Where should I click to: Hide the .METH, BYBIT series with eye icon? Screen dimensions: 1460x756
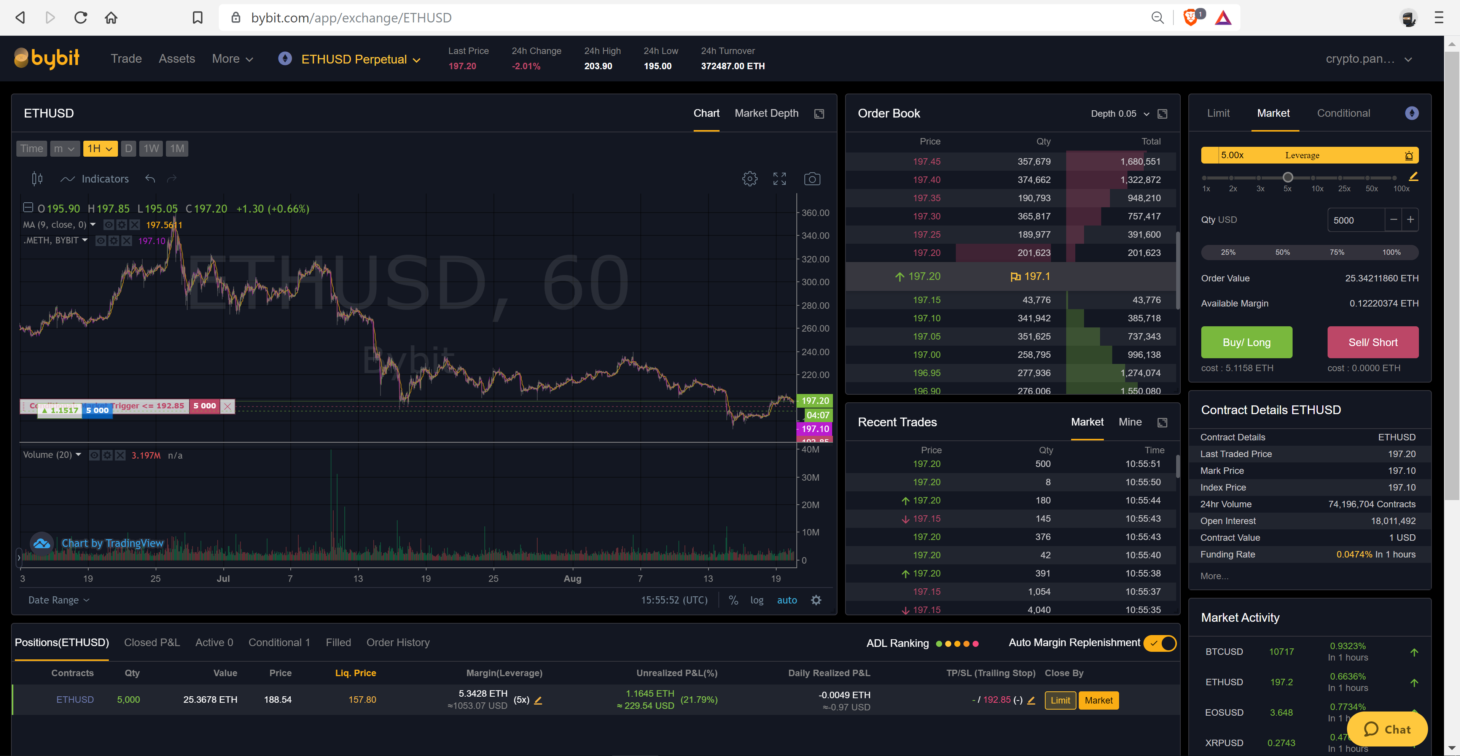pos(100,241)
